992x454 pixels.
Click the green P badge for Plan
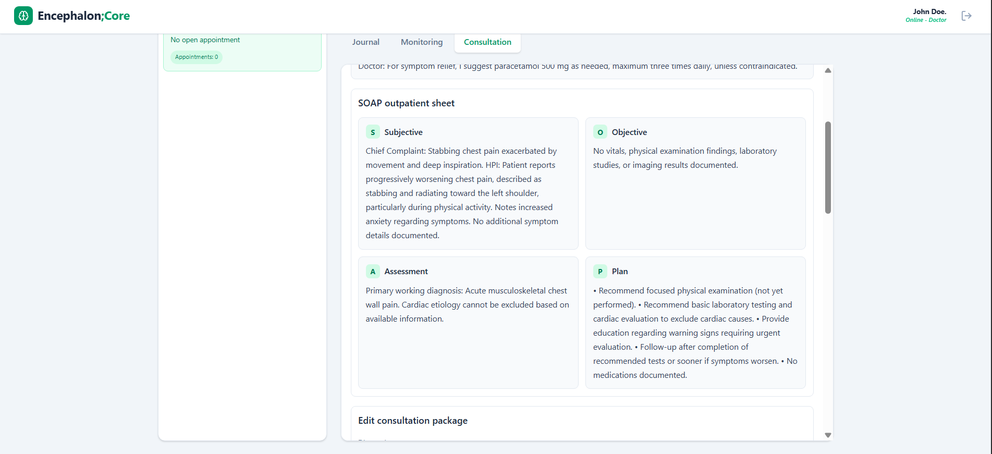600,272
